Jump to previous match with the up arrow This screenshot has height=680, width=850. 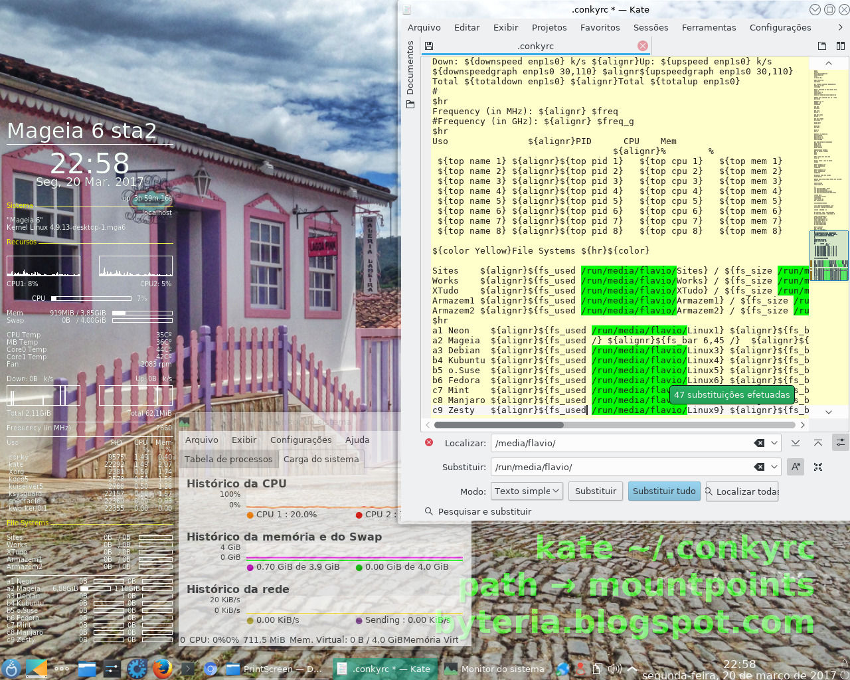(x=818, y=443)
